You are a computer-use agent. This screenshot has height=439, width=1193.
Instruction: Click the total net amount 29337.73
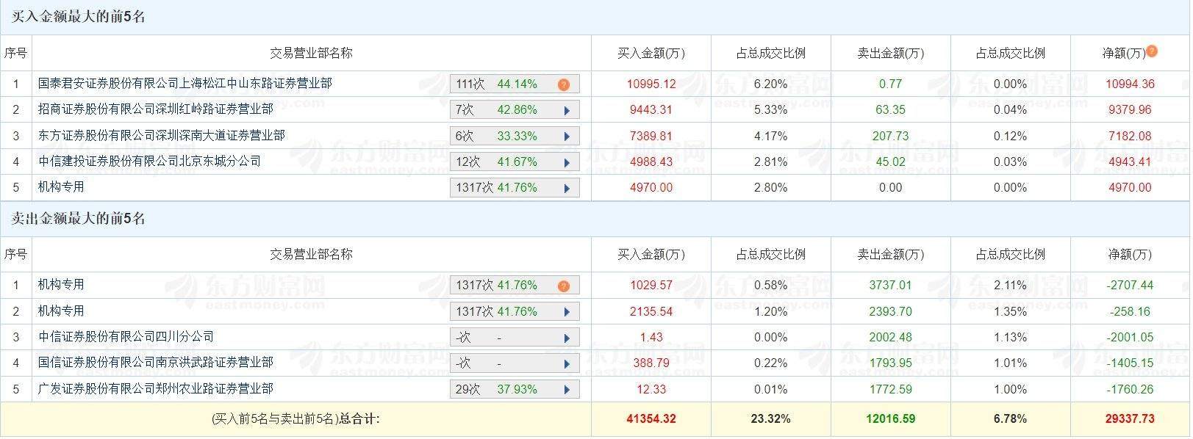pos(1129,419)
